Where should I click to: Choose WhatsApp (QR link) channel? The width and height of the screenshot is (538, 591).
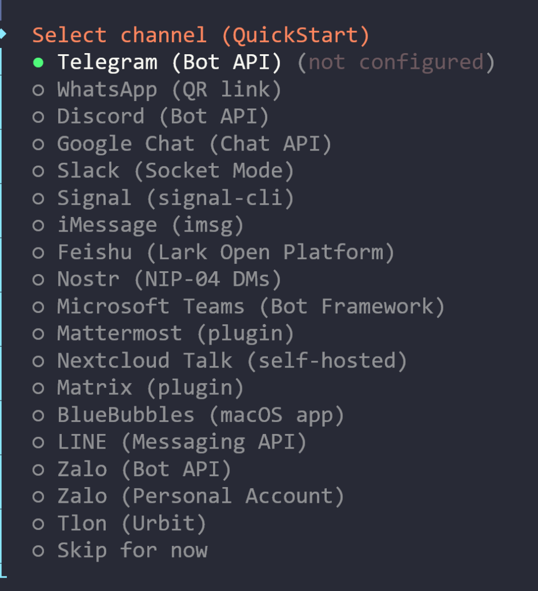(169, 89)
